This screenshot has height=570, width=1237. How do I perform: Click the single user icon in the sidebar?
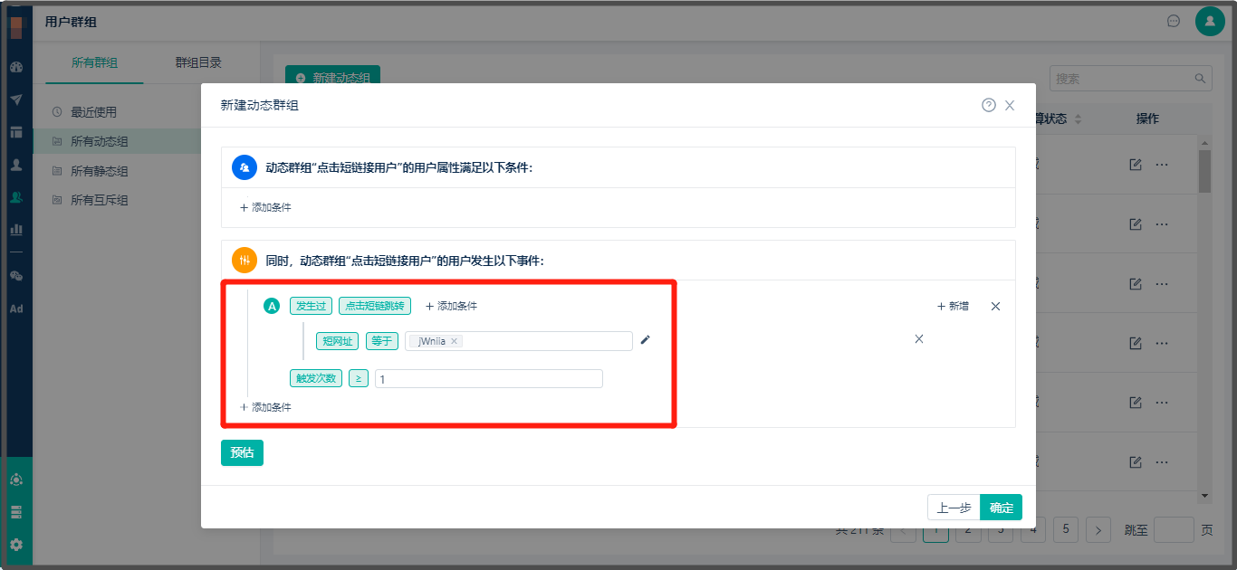pyautogui.click(x=15, y=165)
